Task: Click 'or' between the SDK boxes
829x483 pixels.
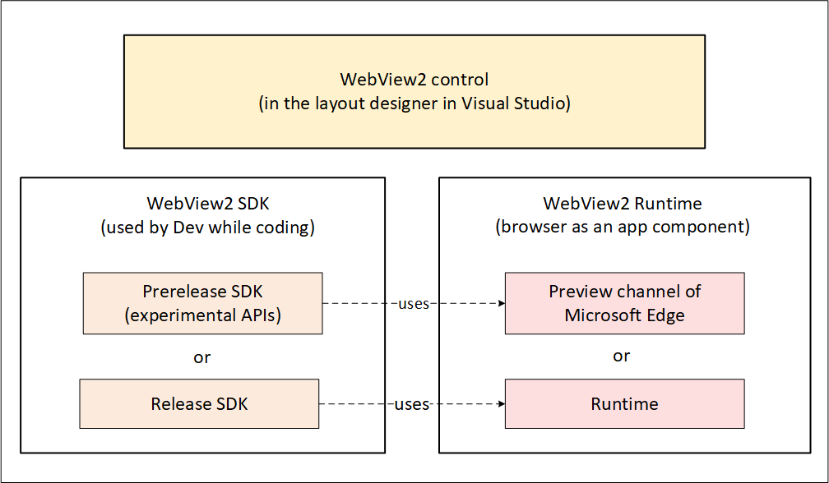Action: click(202, 357)
